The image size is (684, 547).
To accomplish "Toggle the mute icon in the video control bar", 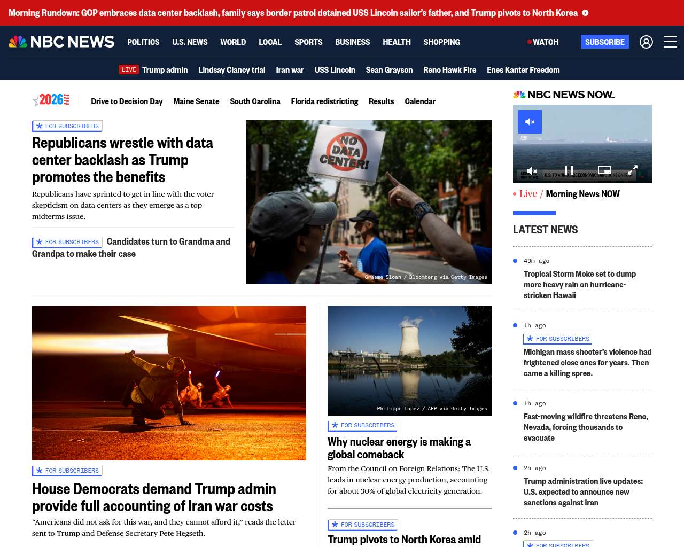I will pyautogui.click(x=532, y=170).
